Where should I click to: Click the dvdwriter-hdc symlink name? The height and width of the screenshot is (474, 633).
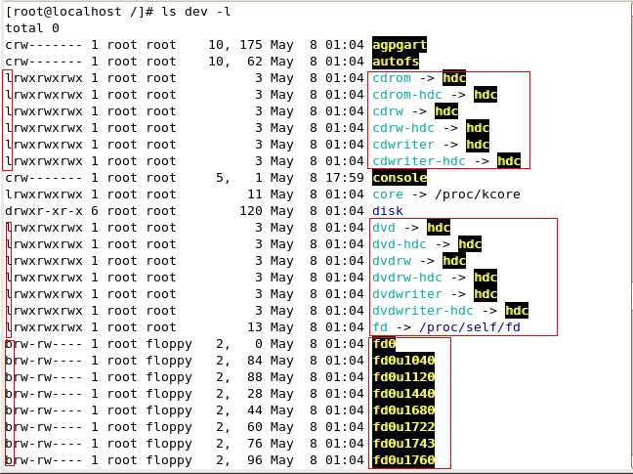[423, 311]
